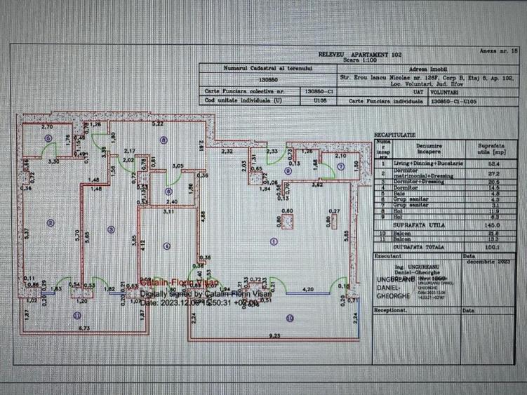Select room marker 3 in the floor plan
Image resolution: width=527 pixels, height=395 pixels.
pyautogui.click(x=111, y=230)
